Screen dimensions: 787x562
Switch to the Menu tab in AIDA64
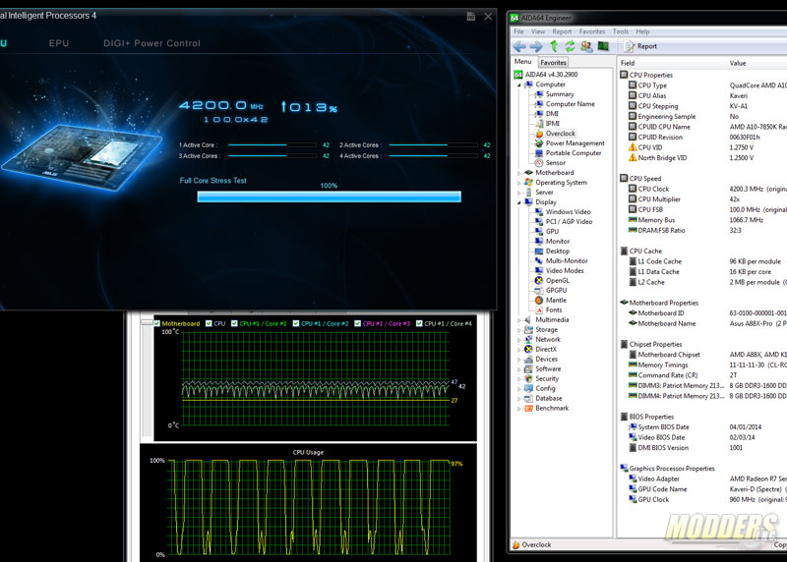pos(523,62)
